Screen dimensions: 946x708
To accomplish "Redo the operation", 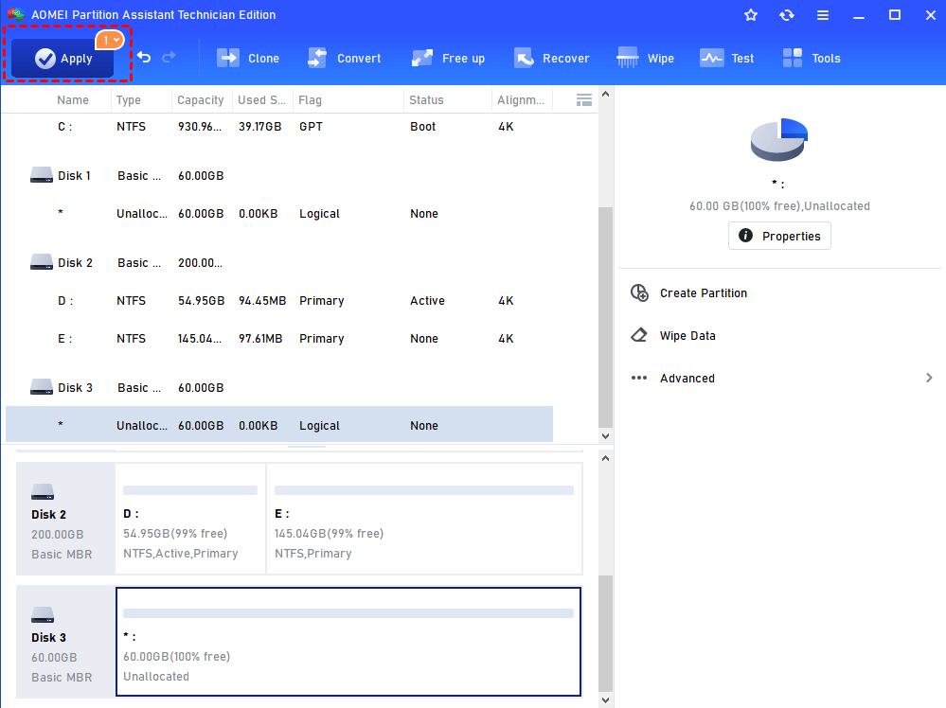I will [169, 58].
